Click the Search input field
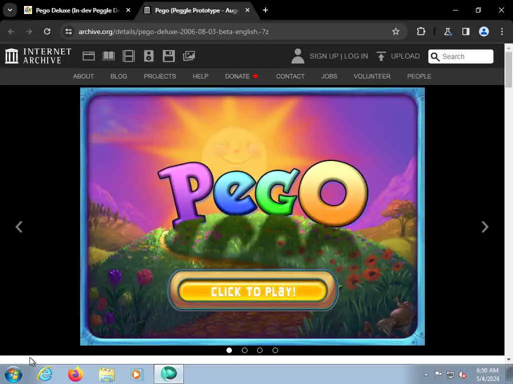513x384 pixels. click(x=461, y=56)
